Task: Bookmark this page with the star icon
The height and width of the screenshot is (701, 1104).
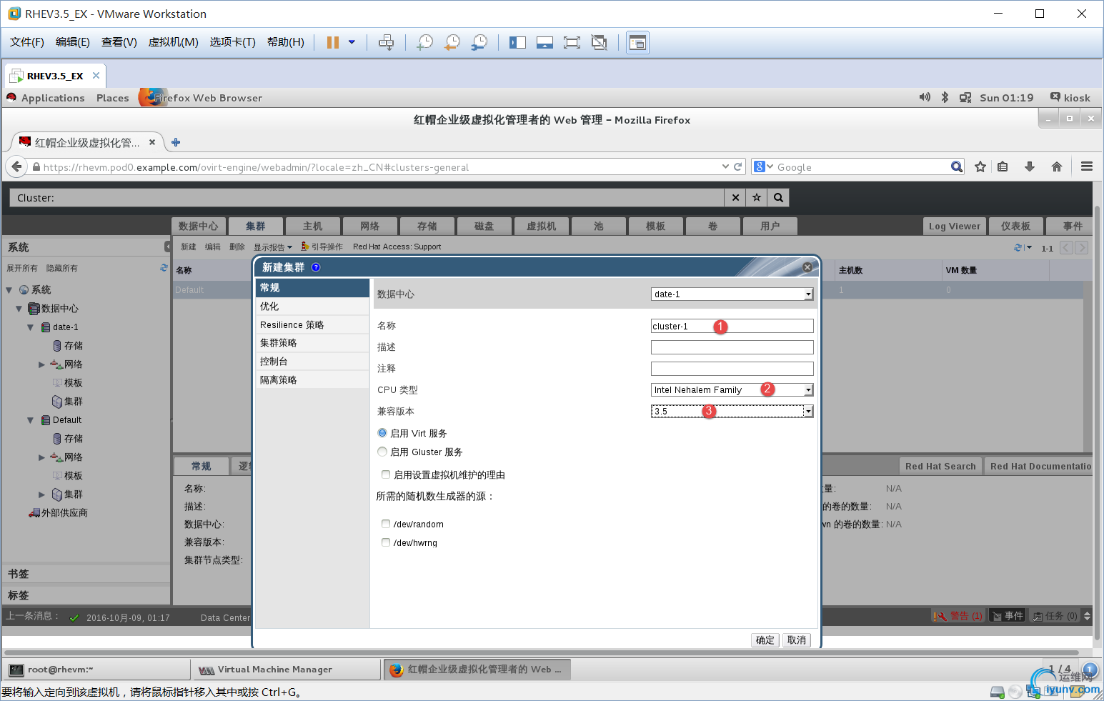Action: [980, 166]
